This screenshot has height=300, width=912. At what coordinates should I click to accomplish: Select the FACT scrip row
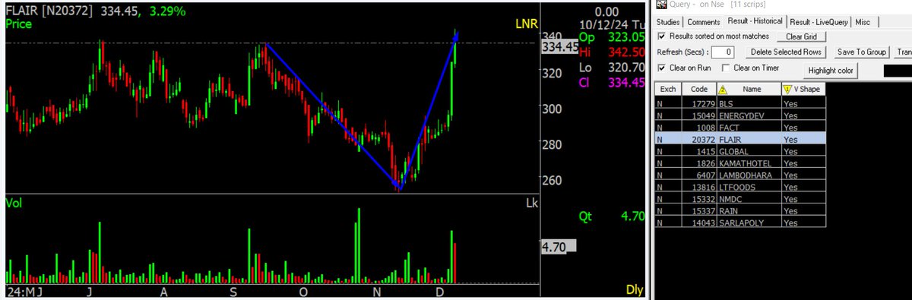pyautogui.click(x=740, y=127)
